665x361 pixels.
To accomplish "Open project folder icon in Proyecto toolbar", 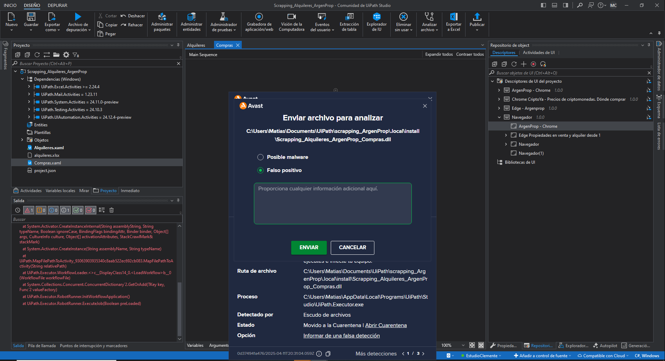I will 56,55.
